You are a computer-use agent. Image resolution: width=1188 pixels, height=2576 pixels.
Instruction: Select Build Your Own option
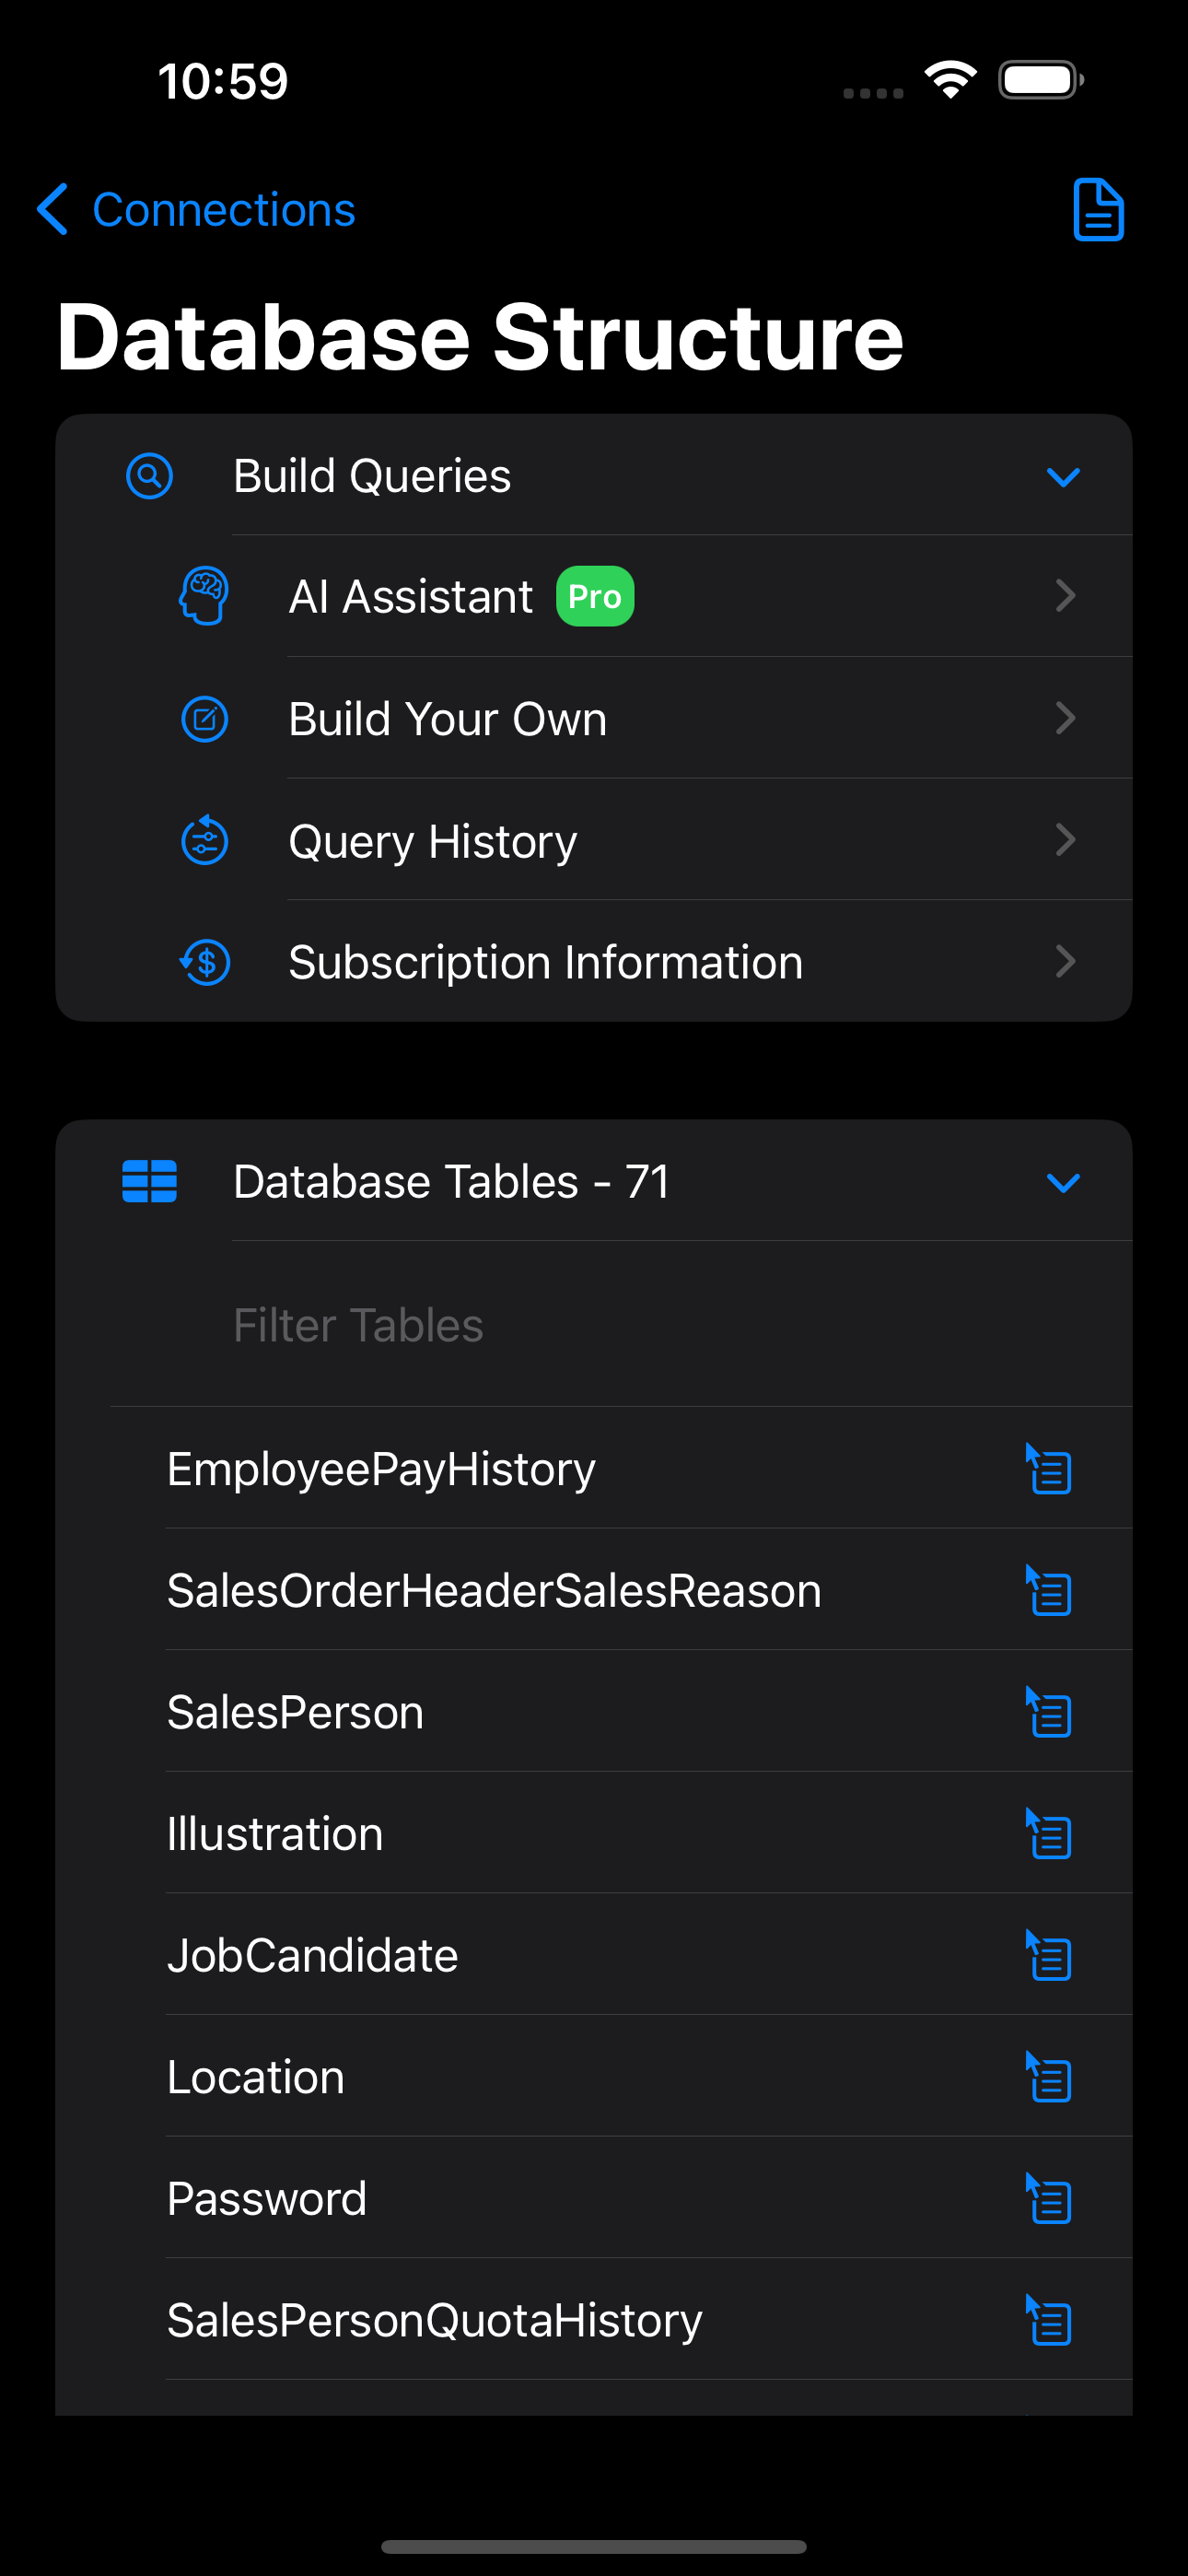[594, 718]
